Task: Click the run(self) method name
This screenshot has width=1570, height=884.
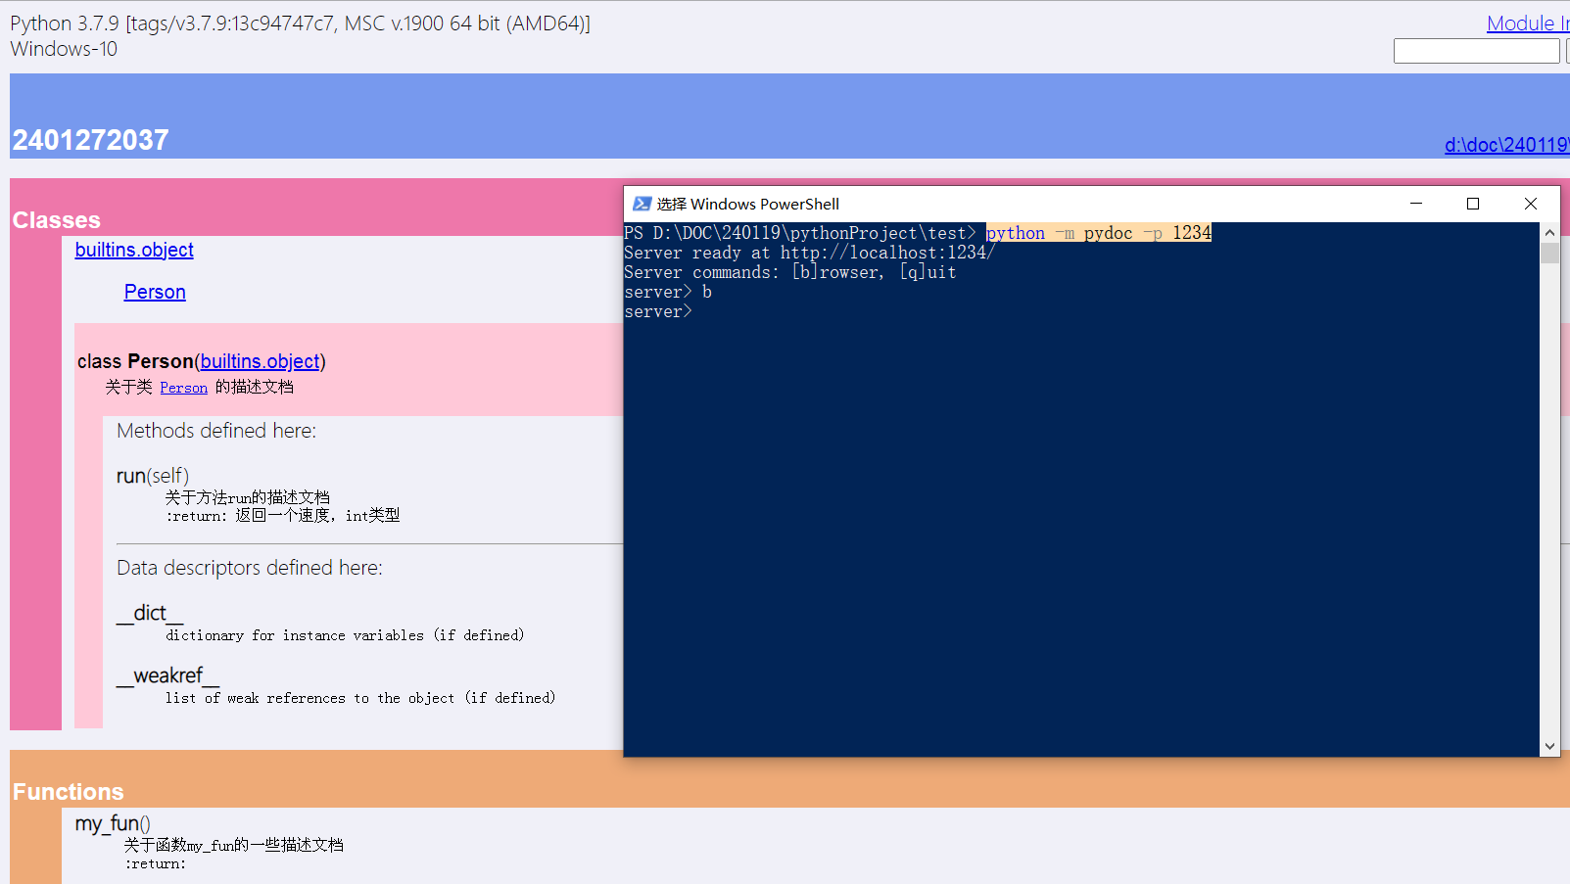Action: pos(153,476)
